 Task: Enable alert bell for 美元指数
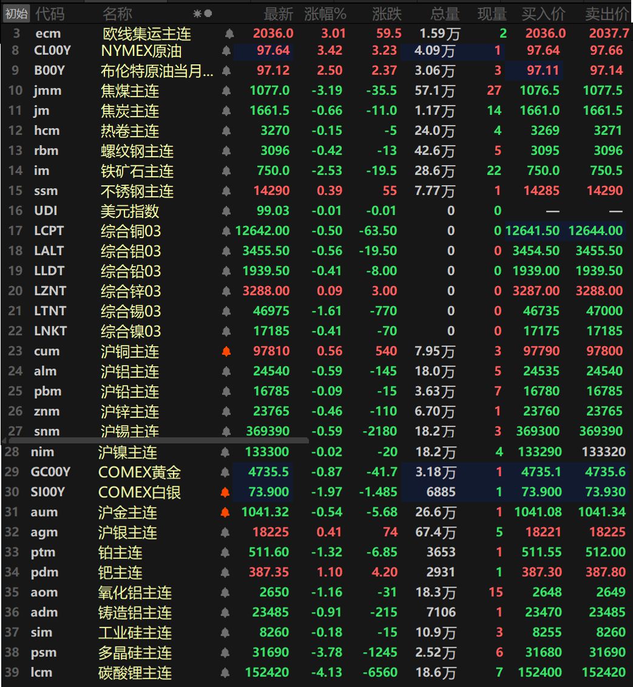(226, 211)
